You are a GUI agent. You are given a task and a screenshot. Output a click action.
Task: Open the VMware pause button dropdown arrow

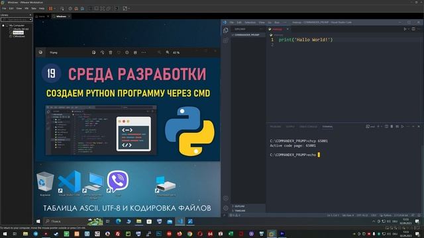54,9
